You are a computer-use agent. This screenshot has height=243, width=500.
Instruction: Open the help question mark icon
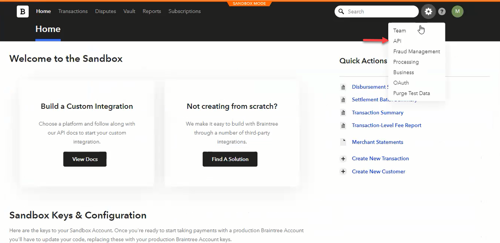coord(442,12)
